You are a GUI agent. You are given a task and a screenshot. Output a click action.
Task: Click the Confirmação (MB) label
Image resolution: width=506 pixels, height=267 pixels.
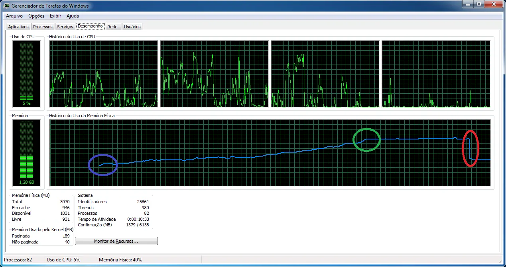click(x=95, y=225)
